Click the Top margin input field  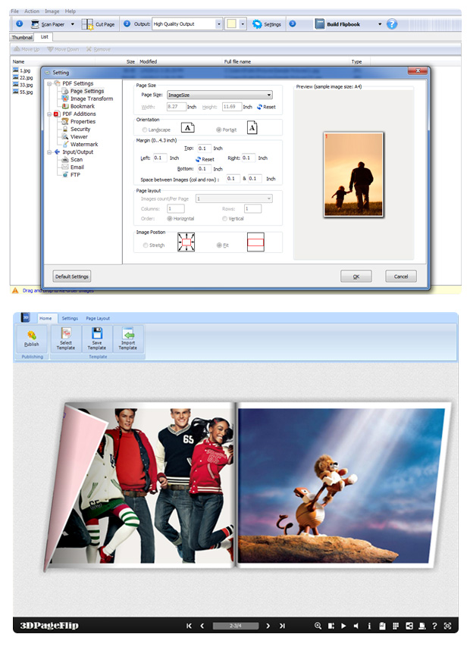[204, 148]
